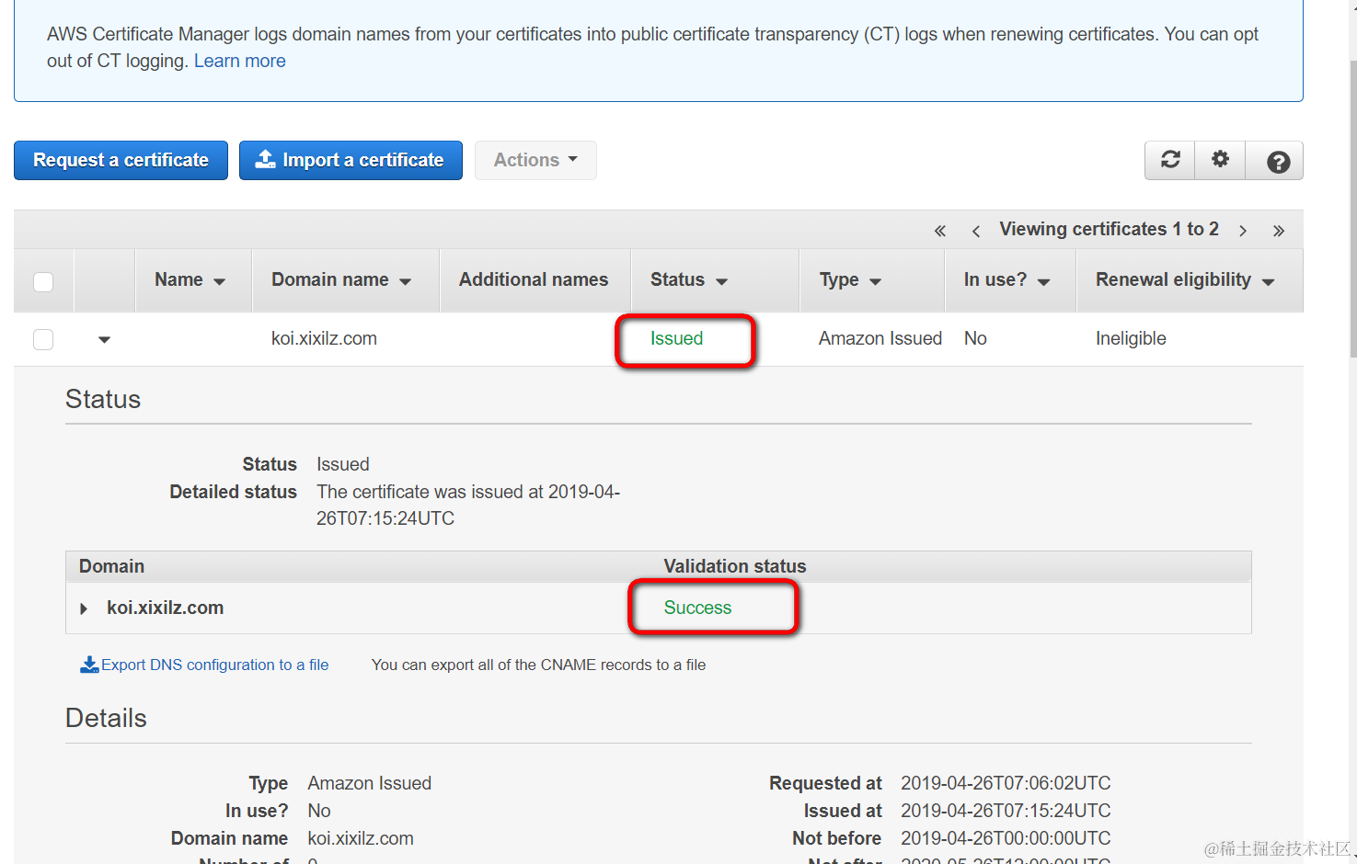Click the vertical page scrollbar
The image size is (1357, 864).
click(1352, 210)
